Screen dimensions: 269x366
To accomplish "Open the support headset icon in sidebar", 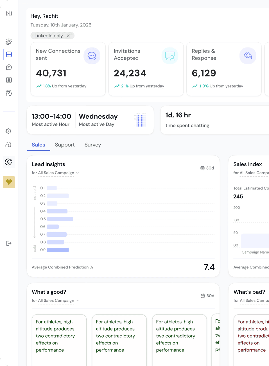I will pyautogui.click(x=9, y=144).
